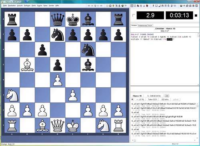
Task: Click the Zeit button in the engine panel
Action: point(167,96)
